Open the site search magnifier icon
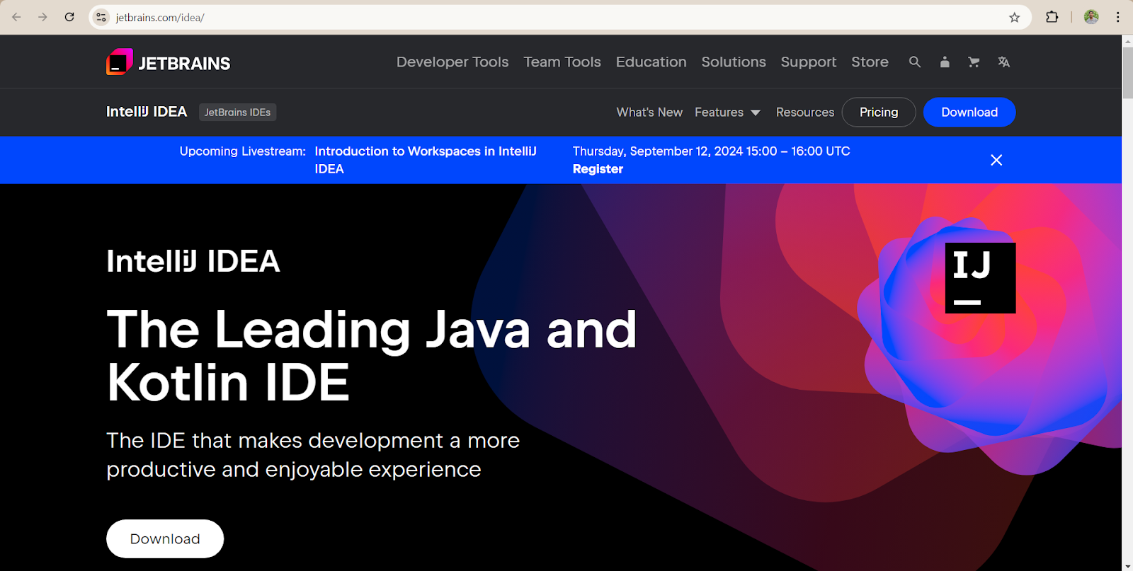Viewport: 1133px width, 571px height. (915, 62)
